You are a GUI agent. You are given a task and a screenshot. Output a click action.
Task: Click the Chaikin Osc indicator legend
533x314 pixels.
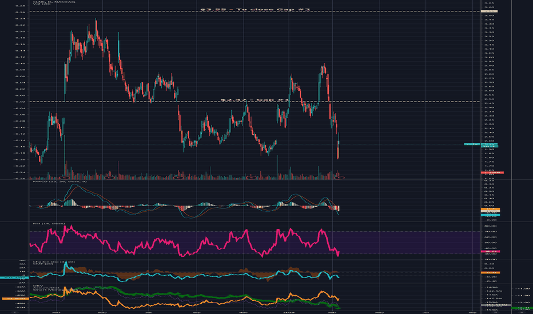point(53,261)
